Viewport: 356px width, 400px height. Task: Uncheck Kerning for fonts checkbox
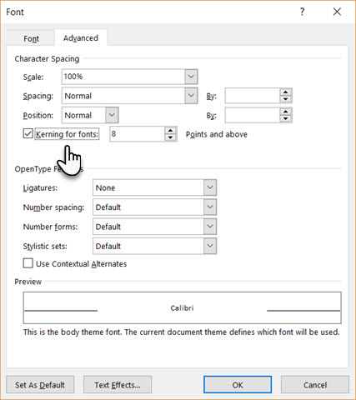tap(28, 133)
